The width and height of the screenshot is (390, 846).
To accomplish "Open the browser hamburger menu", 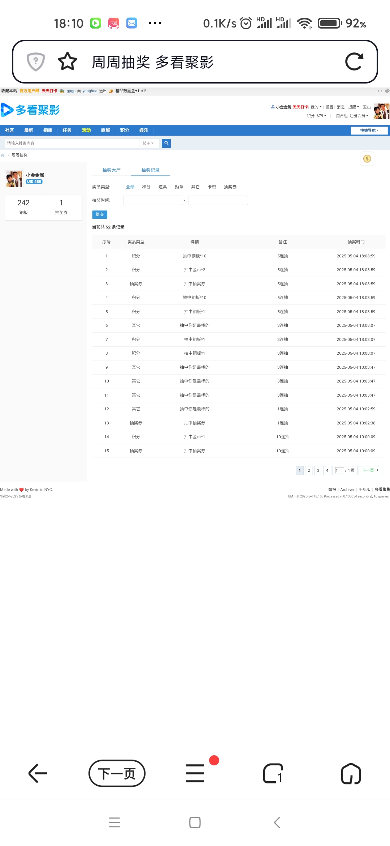I will pyautogui.click(x=195, y=773).
